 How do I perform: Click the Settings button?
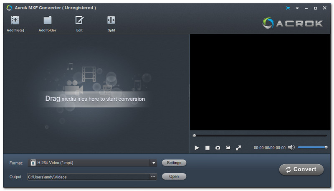point(174,163)
